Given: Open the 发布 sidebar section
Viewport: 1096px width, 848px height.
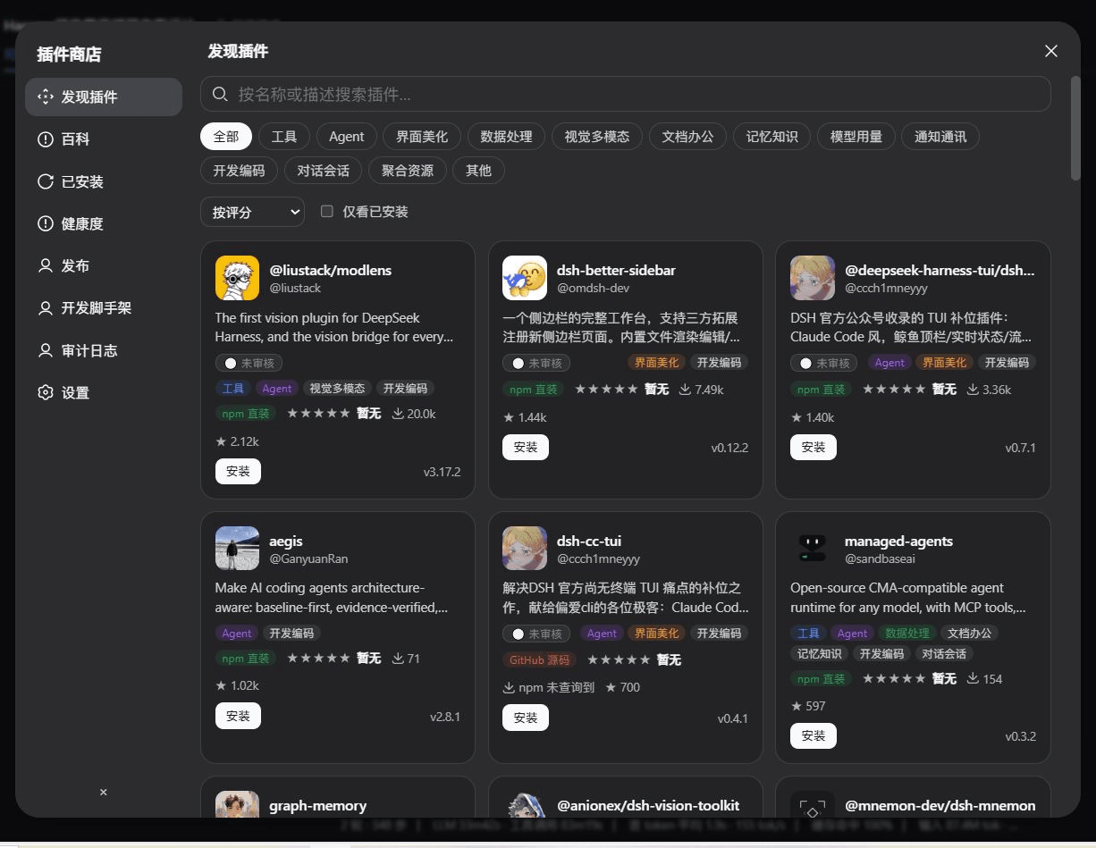Looking at the screenshot, I should (x=104, y=265).
